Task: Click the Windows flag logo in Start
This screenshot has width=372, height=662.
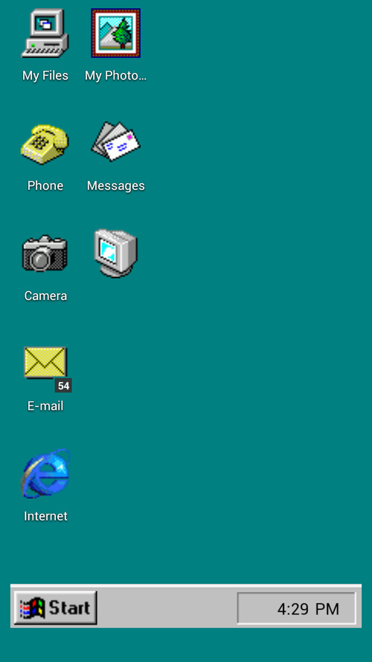Action: (x=33, y=608)
